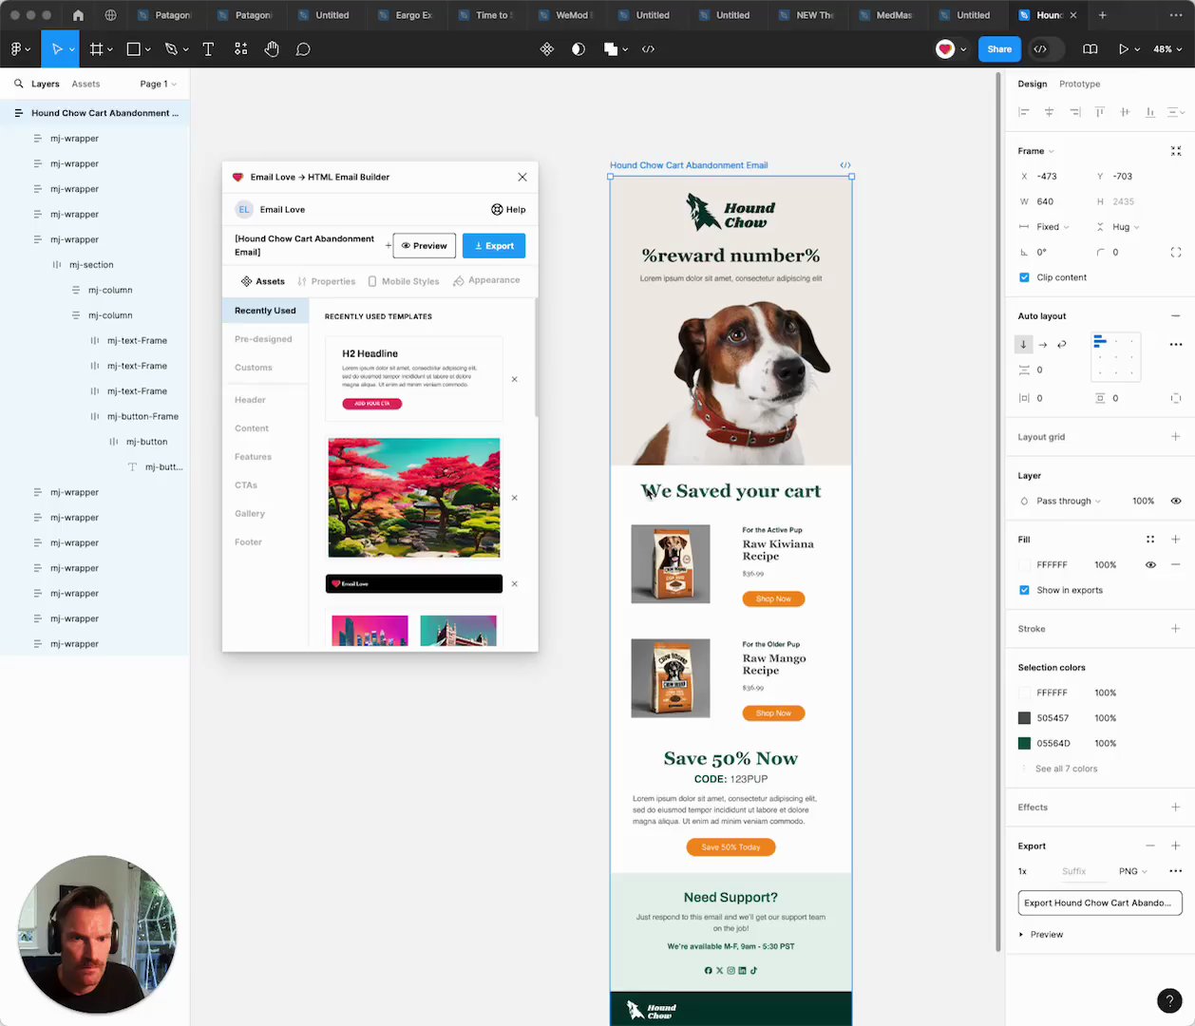
Task: Toggle Show in exports checkbox
Action: click(x=1024, y=590)
